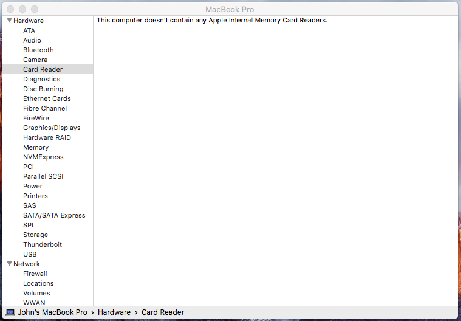Show Graphics/Displays information
The width and height of the screenshot is (461, 321).
52,128
